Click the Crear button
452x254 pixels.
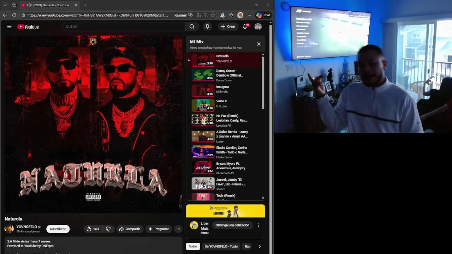[228, 26]
